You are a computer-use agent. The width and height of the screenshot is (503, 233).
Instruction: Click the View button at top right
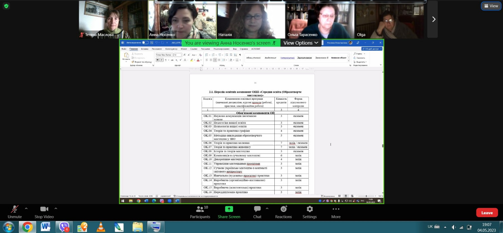(491, 6)
